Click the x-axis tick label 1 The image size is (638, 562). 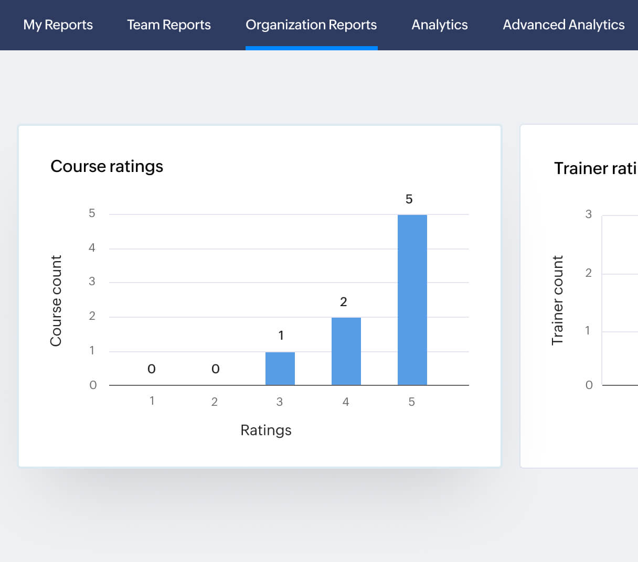tap(152, 401)
